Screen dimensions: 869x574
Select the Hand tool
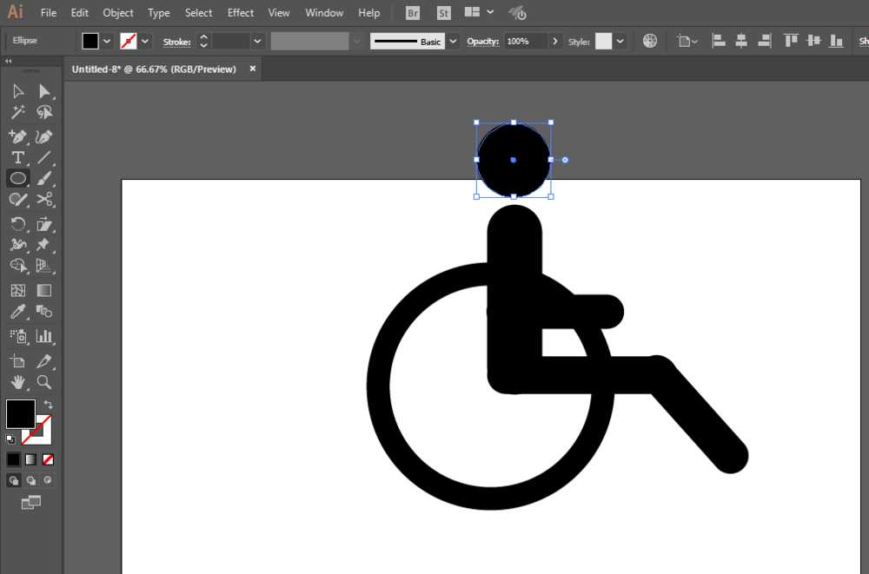pos(17,382)
